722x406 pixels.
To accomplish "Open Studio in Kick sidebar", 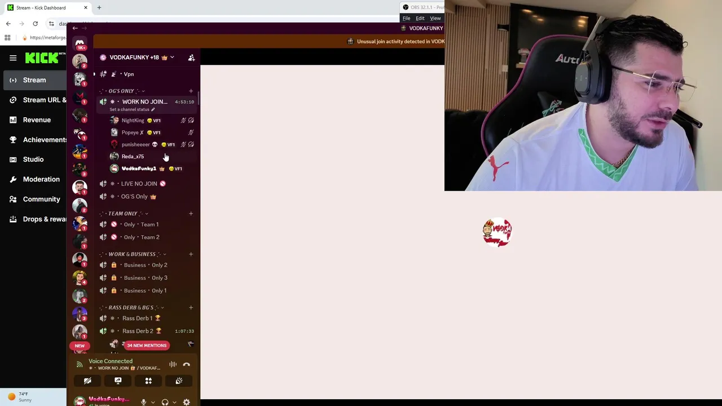I will coord(35,160).
